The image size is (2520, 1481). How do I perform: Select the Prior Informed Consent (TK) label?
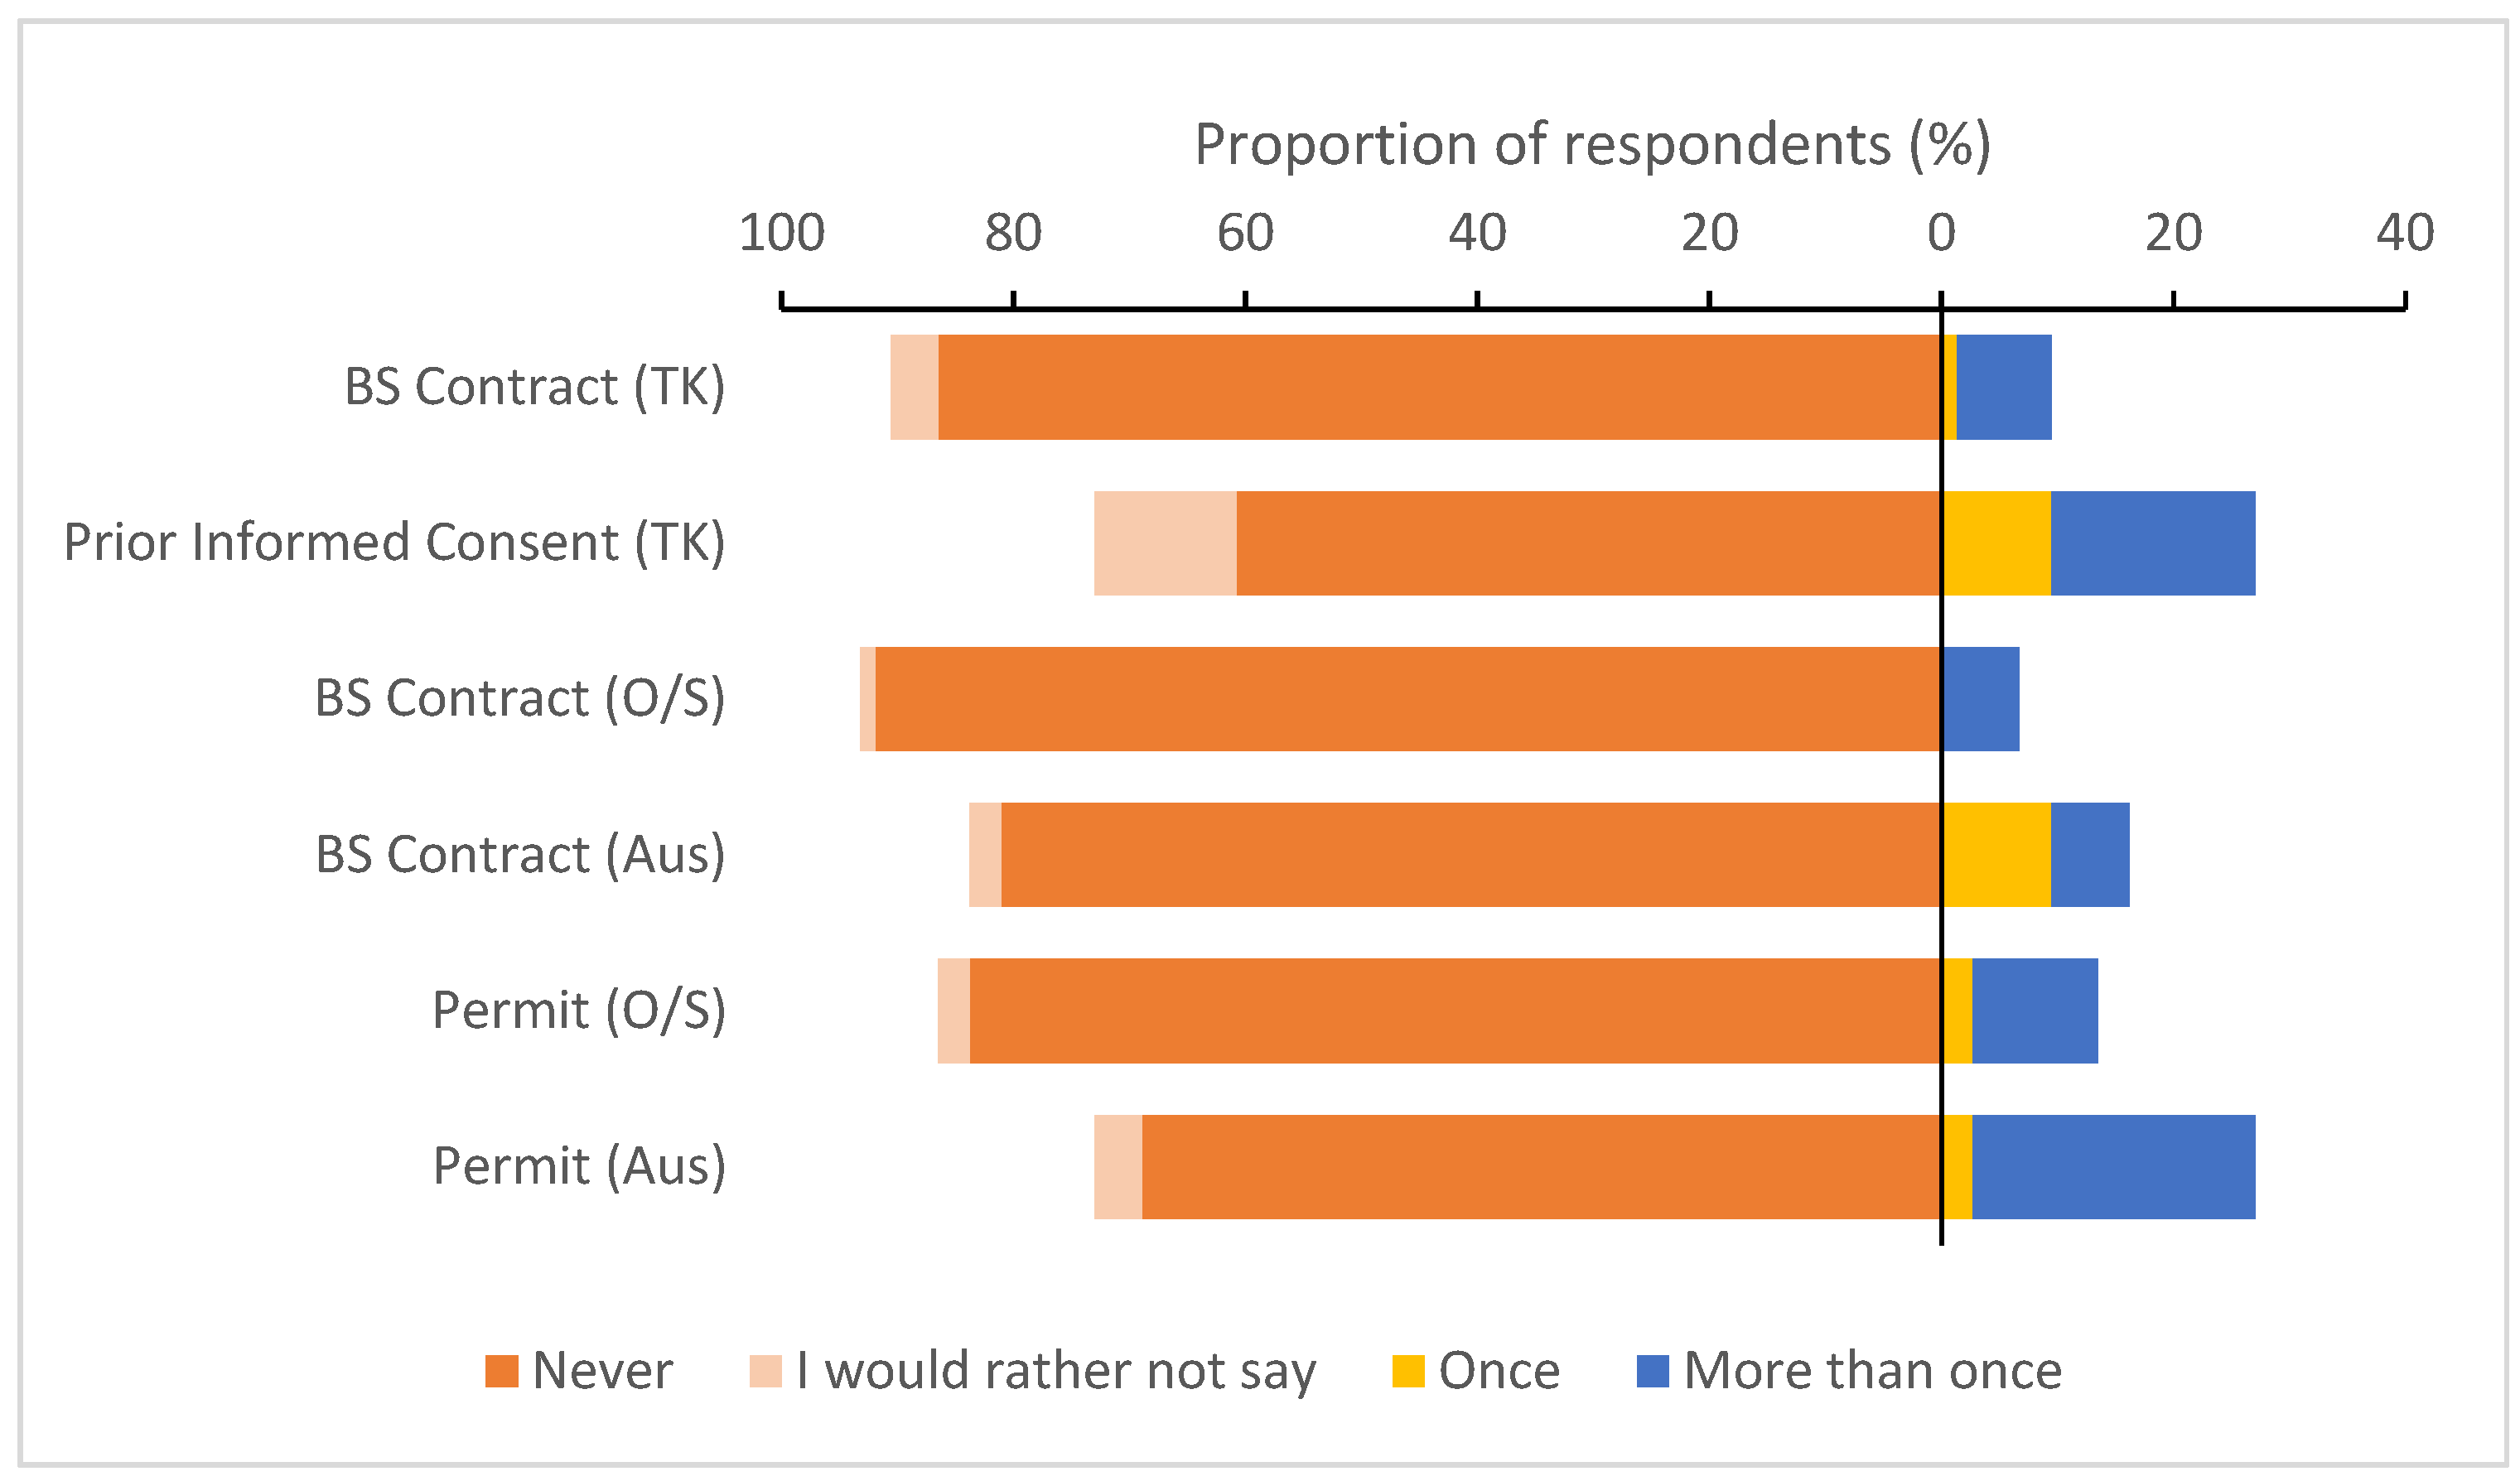pos(394,543)
